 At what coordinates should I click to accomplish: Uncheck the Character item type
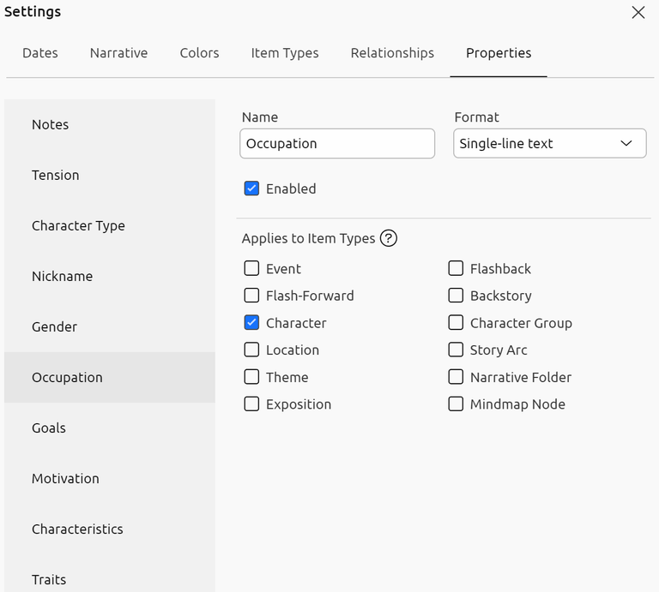tap(251, 323)
